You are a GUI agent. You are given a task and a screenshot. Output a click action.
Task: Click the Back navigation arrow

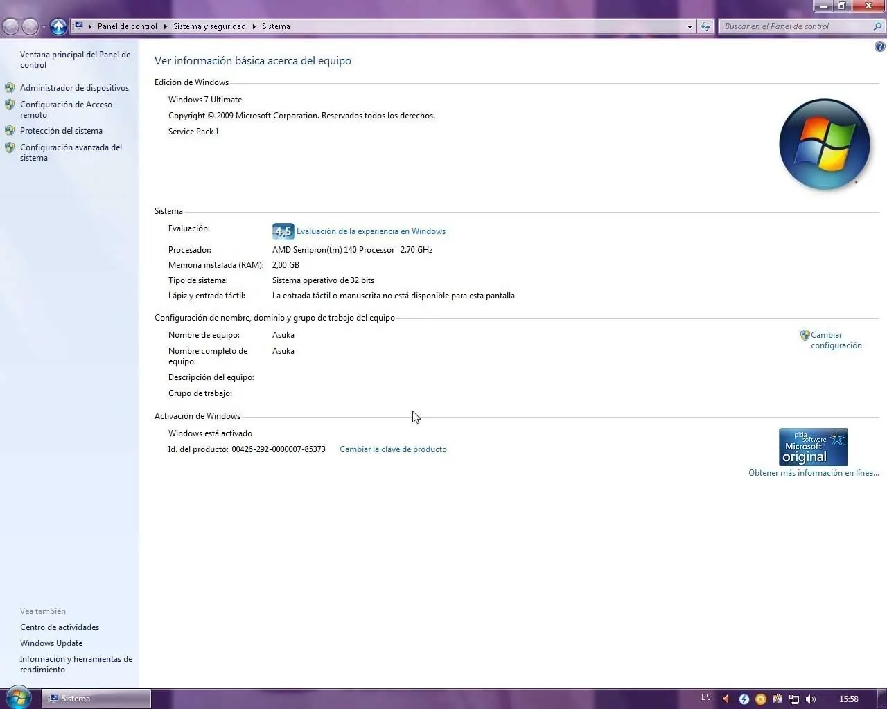(x=10, y=26)
